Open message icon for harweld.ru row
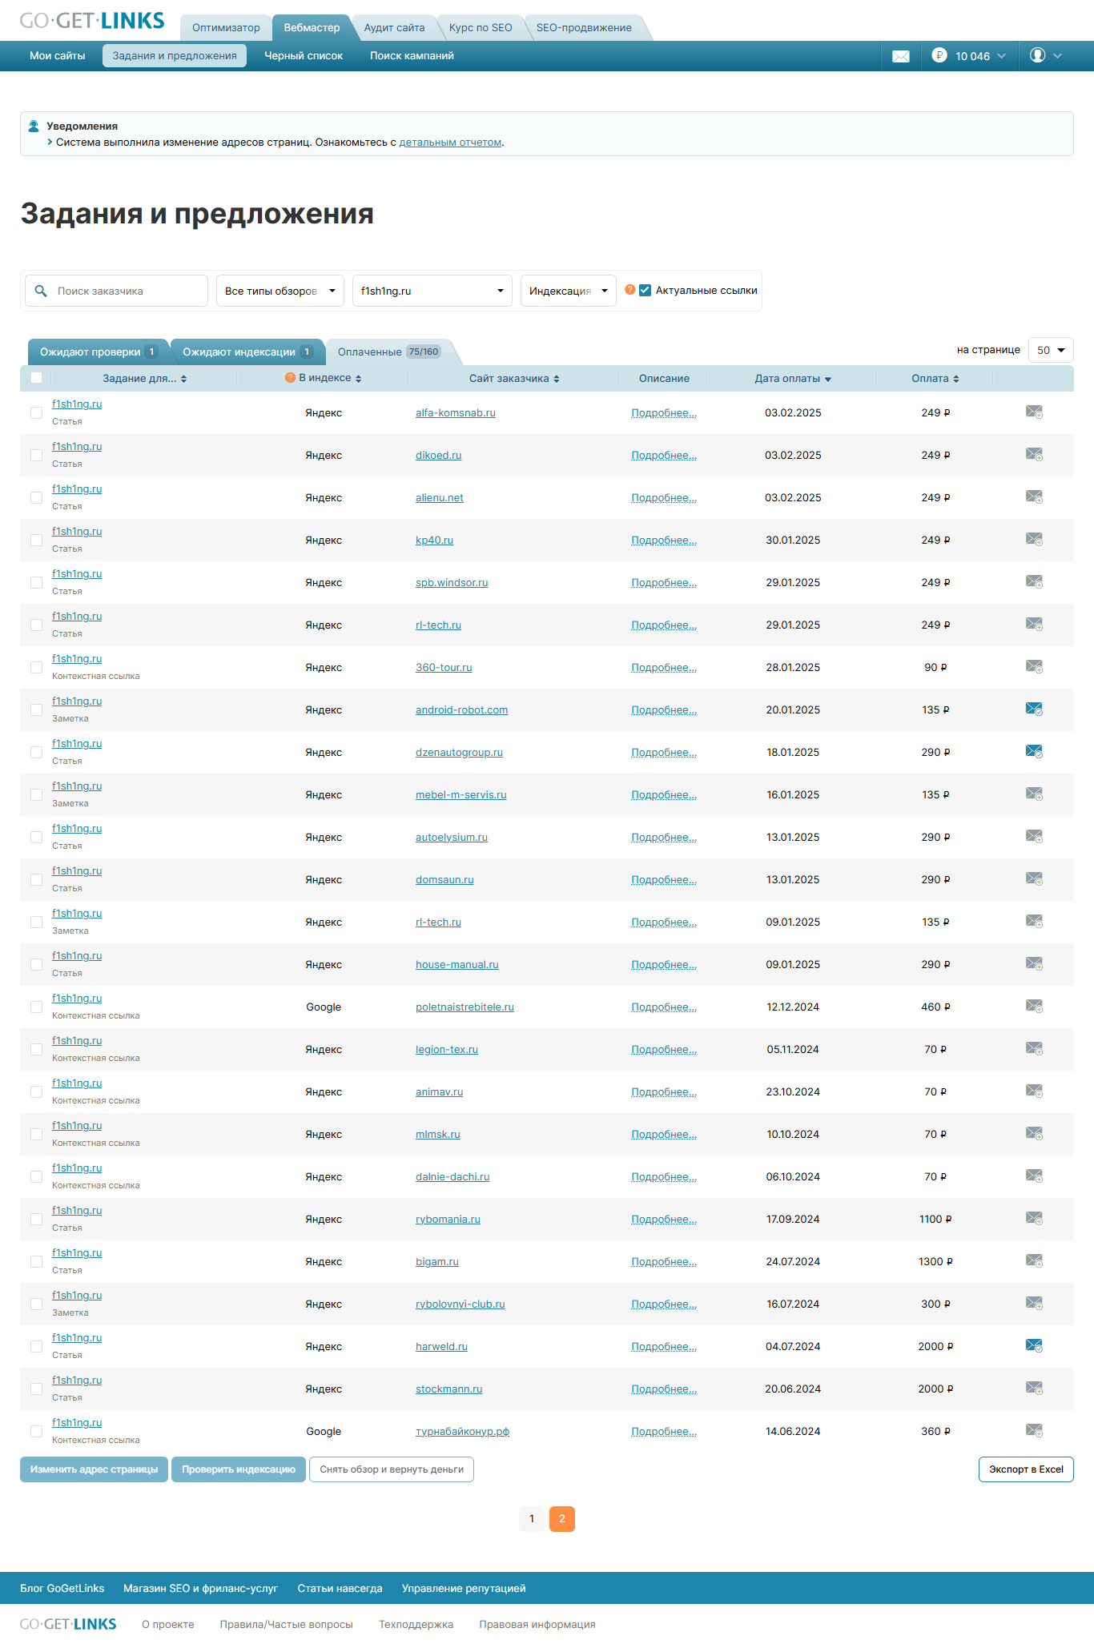Viewport: 1094px width, 1644px height. pos(1034,1346)
